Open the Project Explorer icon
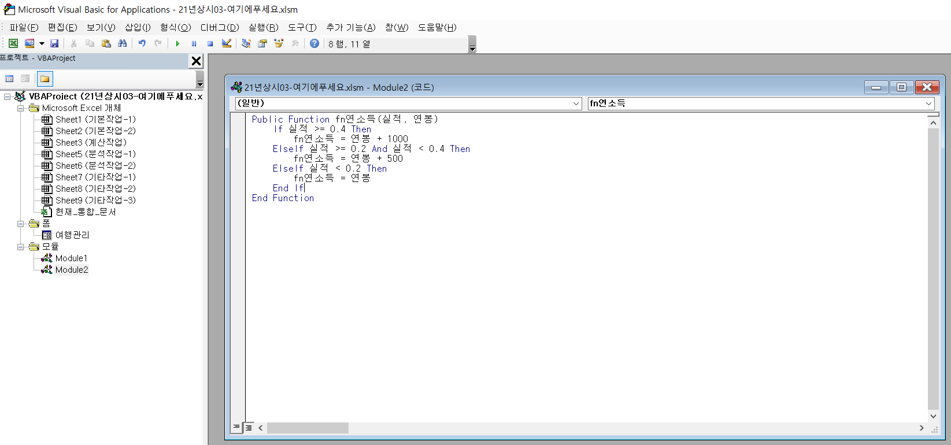 click(x=246, y=43)
